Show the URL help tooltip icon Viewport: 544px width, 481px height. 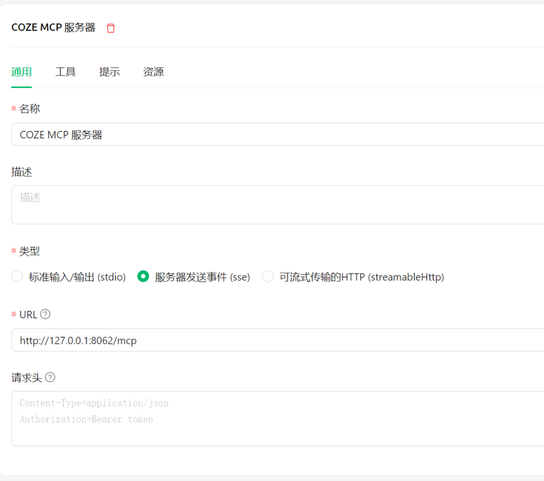pos(45,314)
